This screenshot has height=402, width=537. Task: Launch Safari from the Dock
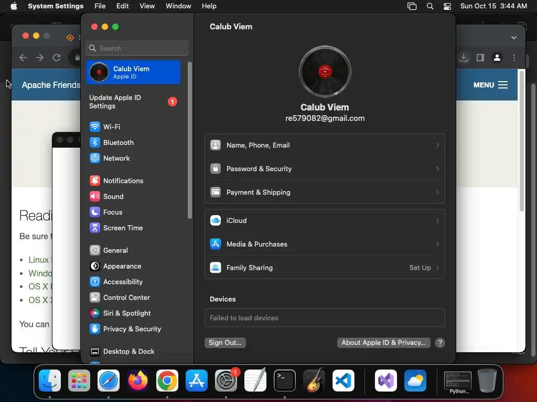(x=109, y=381)
